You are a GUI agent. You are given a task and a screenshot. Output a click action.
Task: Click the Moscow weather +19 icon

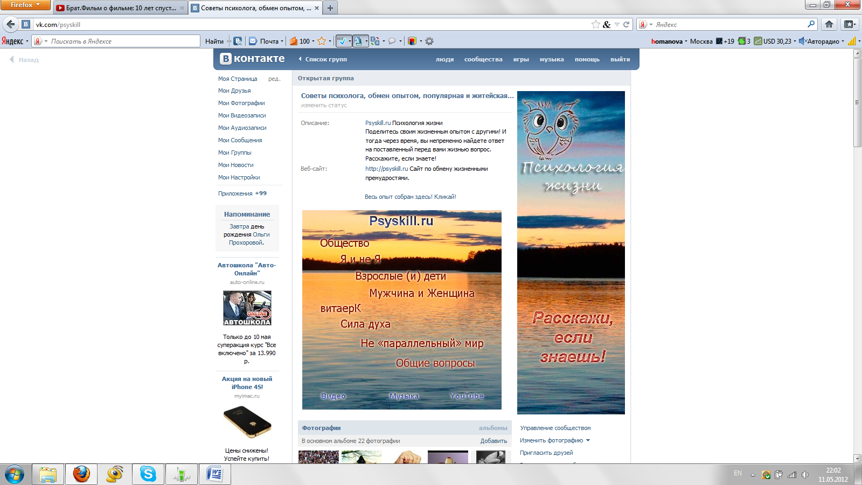tap(719, 41)
